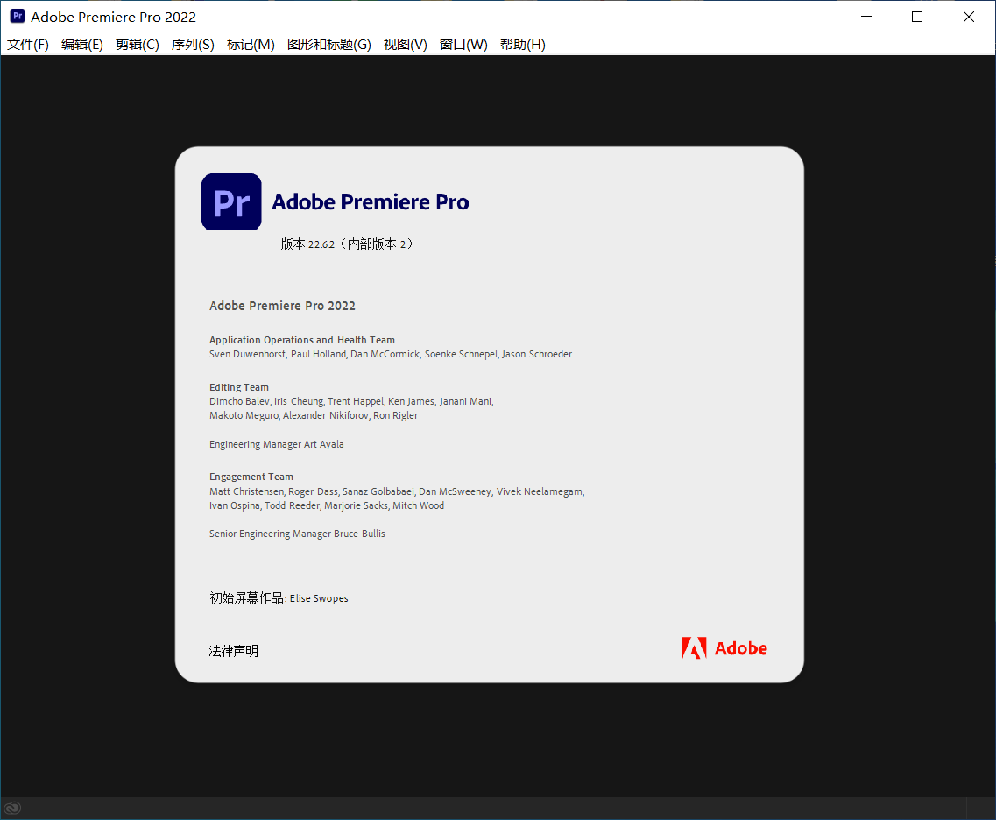996x820 pixels.
Task: Click 'Senior Engineering Manager Bruce Bullis' line
Action: pyautogui.click(x=297, y=534)
